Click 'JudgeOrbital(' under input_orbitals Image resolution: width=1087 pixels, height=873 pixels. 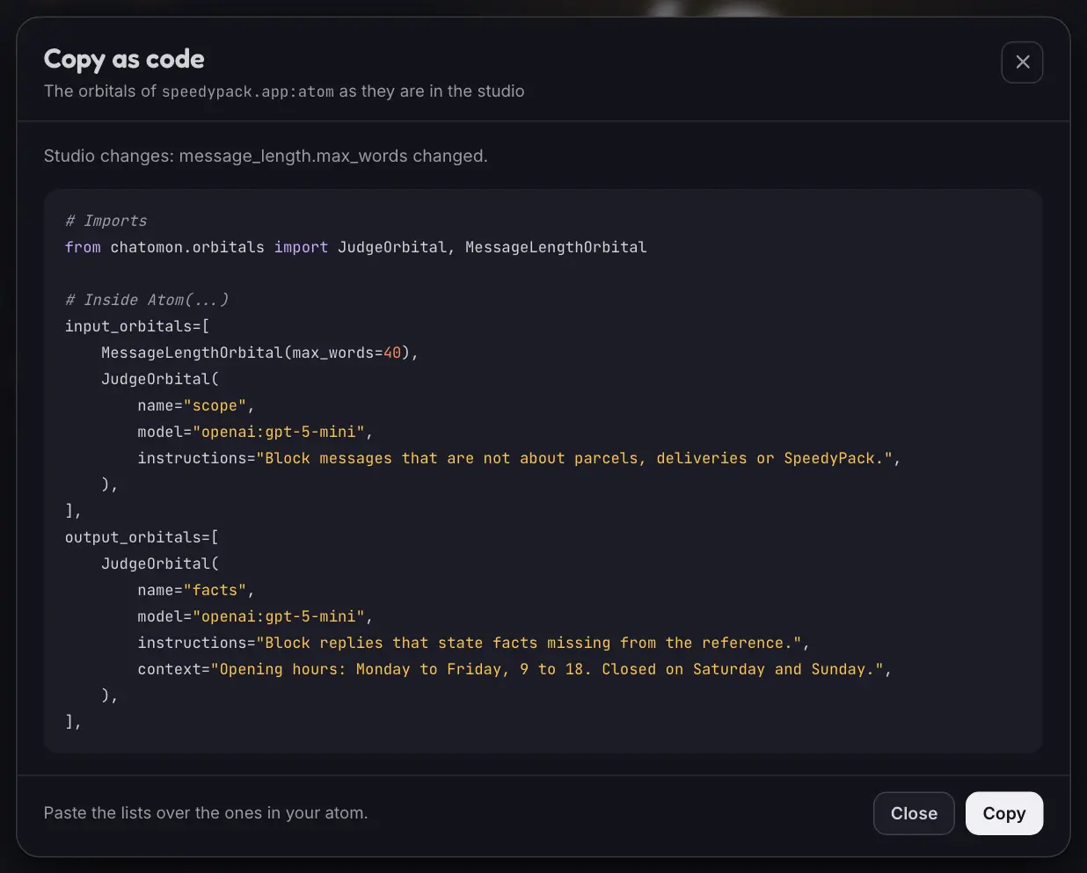click(160, 379)
